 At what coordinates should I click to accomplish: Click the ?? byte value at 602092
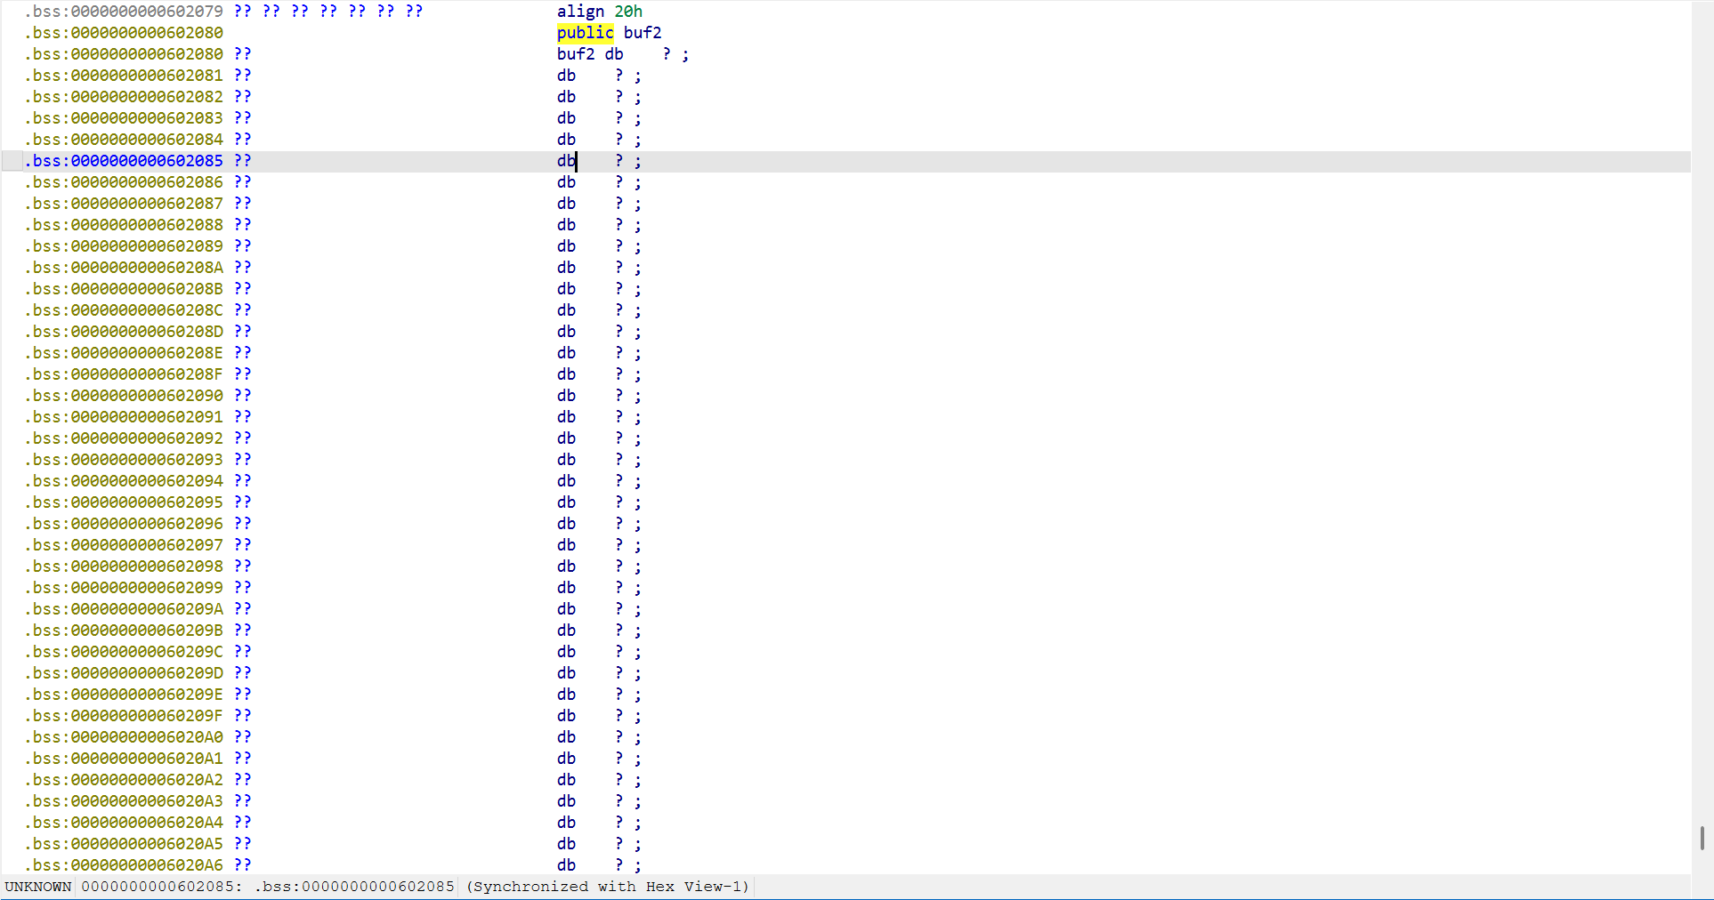[243, 438]
